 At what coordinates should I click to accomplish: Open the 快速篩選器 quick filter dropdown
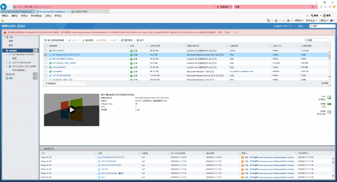pyautogui.click(x=65, y=84)
